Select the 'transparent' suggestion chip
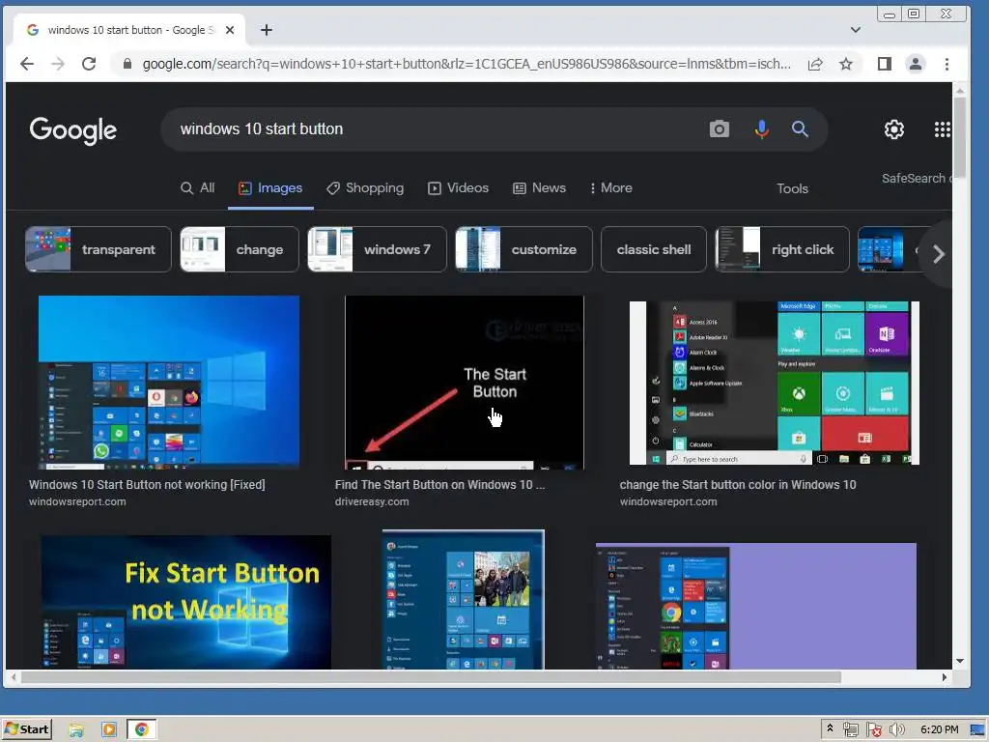The height and width of the screenshot is (742, 989). click(99, 249)
